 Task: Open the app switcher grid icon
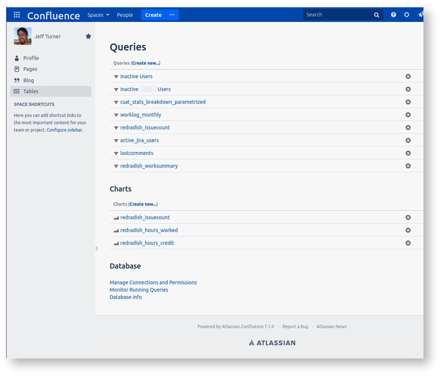[x=17, y=15]
